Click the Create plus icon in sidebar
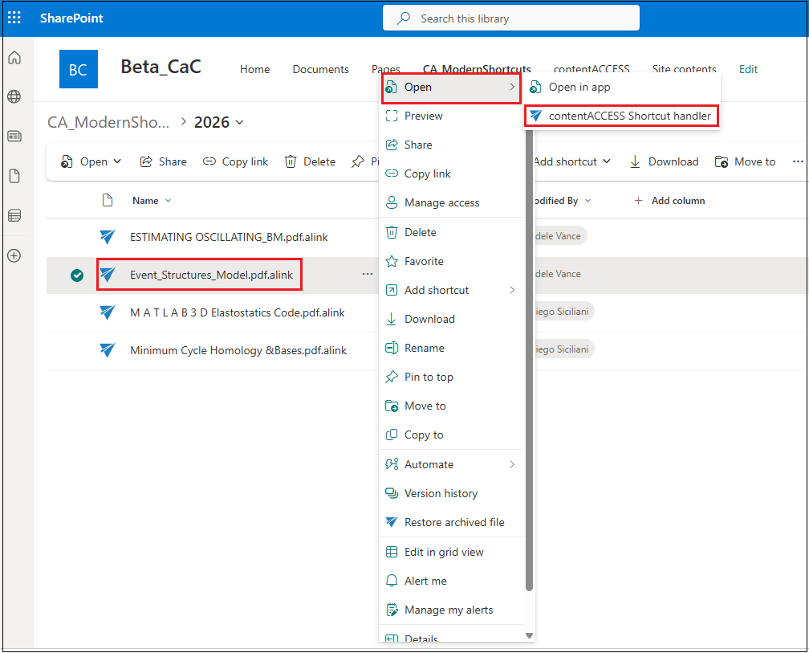Image resolution: width=809 pixels, height=653 pixels. pos(14,255)
